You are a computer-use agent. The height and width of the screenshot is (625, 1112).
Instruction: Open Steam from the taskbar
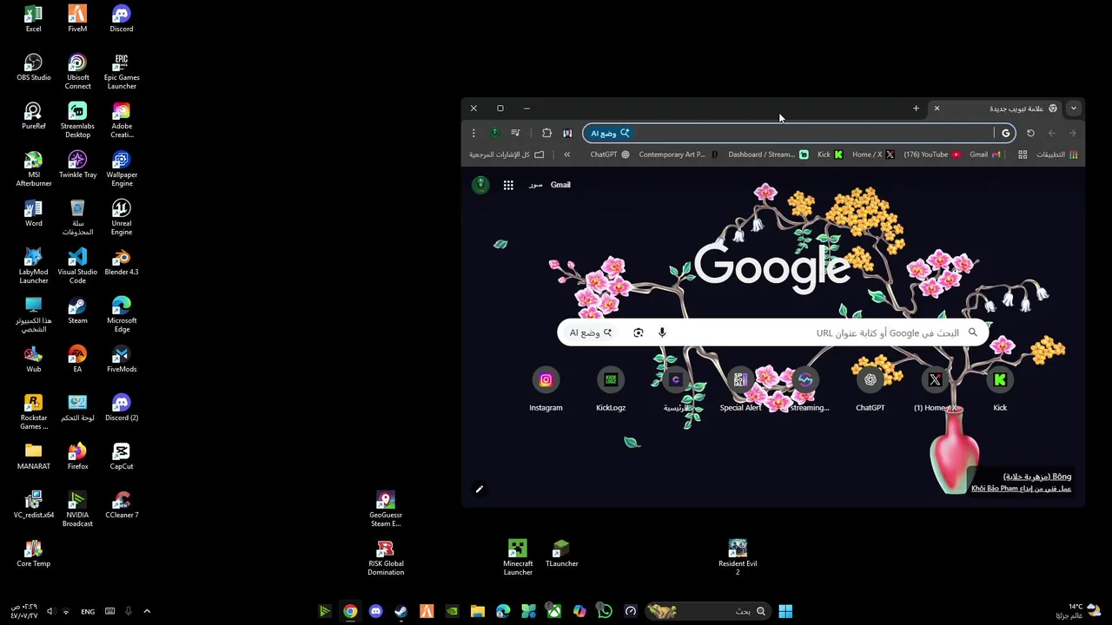[x=400, y=611]
